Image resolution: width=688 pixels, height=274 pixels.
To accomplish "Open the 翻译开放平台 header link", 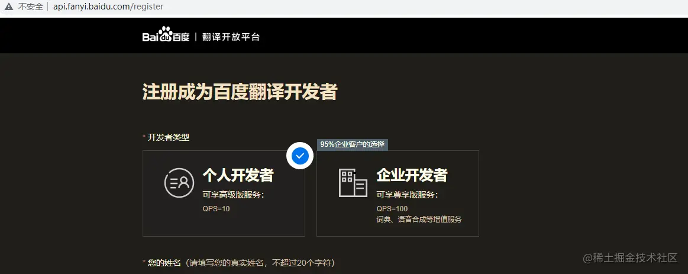I will coord(231,37).
